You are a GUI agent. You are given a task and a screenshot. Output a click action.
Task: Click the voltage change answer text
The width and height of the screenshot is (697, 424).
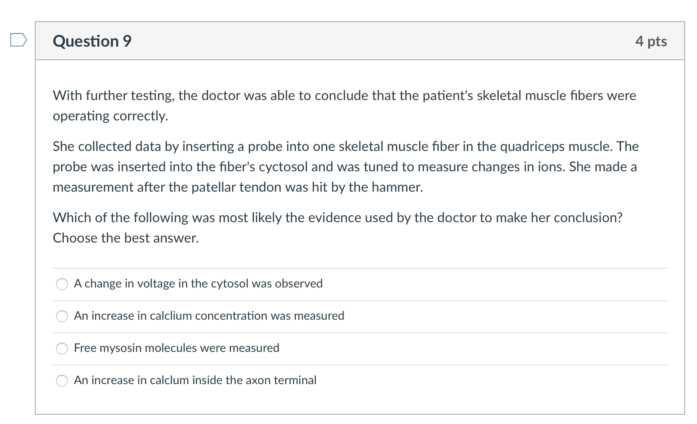198,284
